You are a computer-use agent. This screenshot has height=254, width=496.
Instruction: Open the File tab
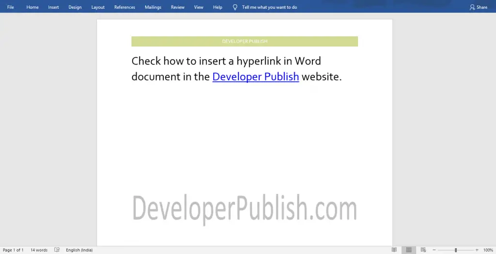click(11, 7)
